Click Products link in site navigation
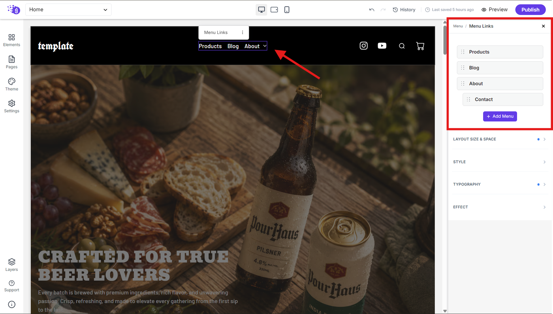553x314 pixels. [210, 46]
